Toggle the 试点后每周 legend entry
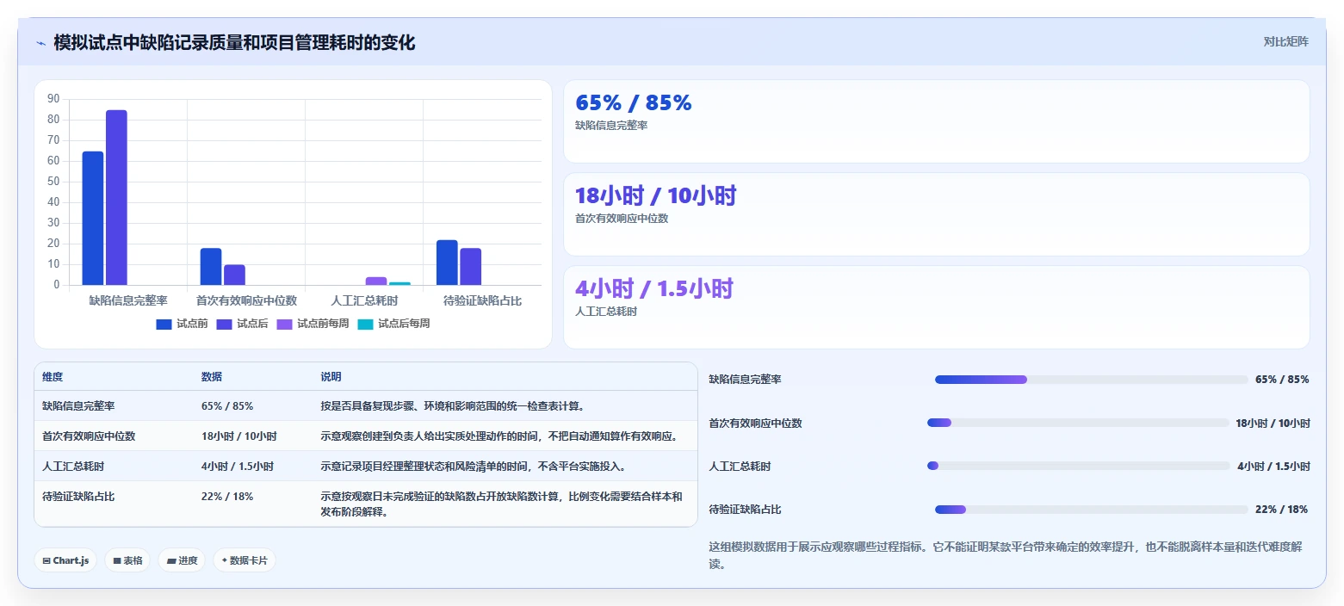Image resolution: width=1344 pixels, height=606 pixels. [393, 324]
